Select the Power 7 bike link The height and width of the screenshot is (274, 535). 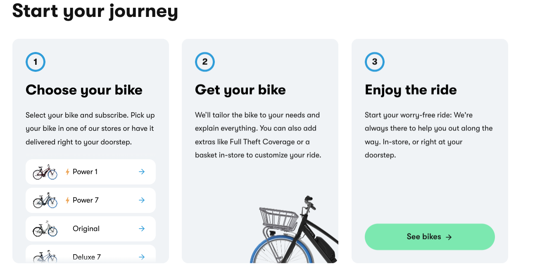pyautogui.click(x=90, y=200)
